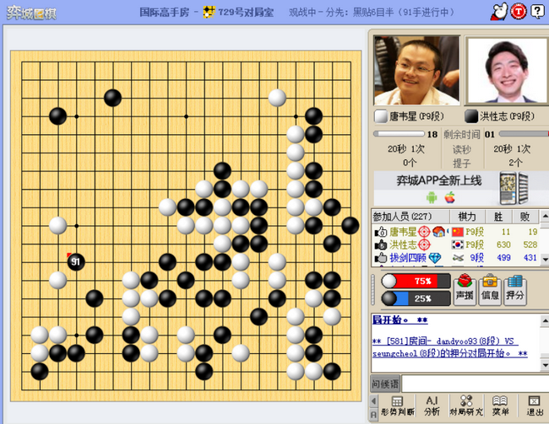Click the mouse mascot icon in header
549x424 pixels.
[x=499, y=12]
